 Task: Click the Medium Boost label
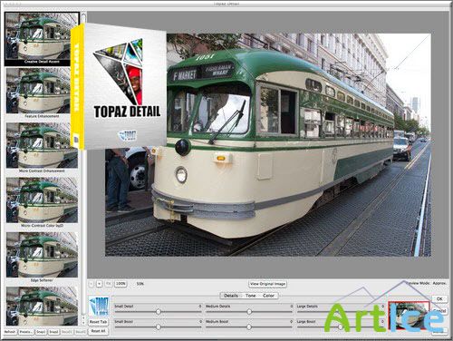tap(217, 322)
